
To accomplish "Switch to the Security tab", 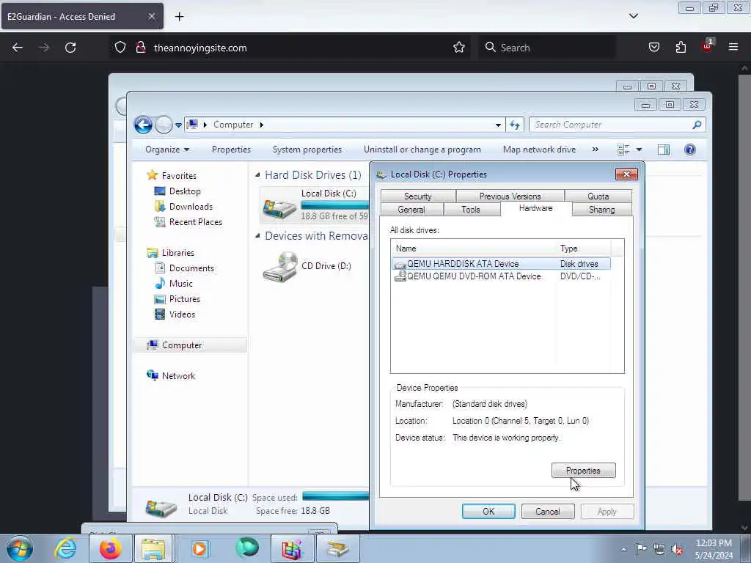I will pyautogui.click(x=417, y=196).
